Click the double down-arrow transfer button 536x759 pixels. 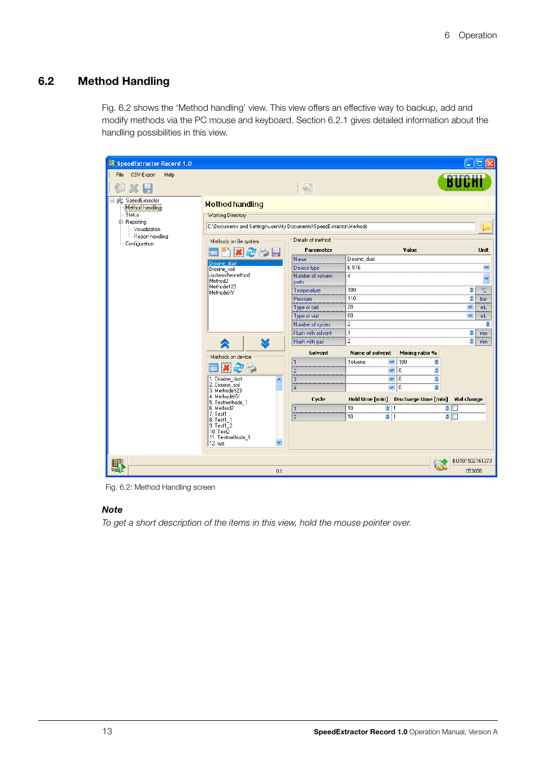(x=265, y=344)
